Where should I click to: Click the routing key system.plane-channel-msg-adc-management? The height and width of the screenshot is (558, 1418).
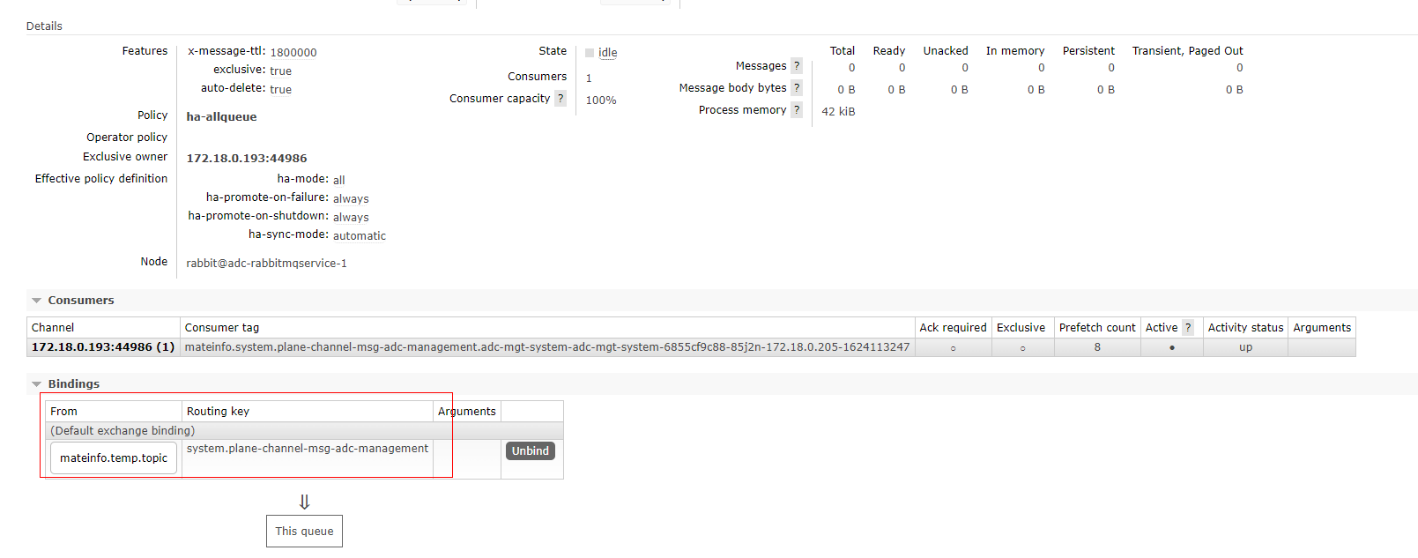(308, 449)
